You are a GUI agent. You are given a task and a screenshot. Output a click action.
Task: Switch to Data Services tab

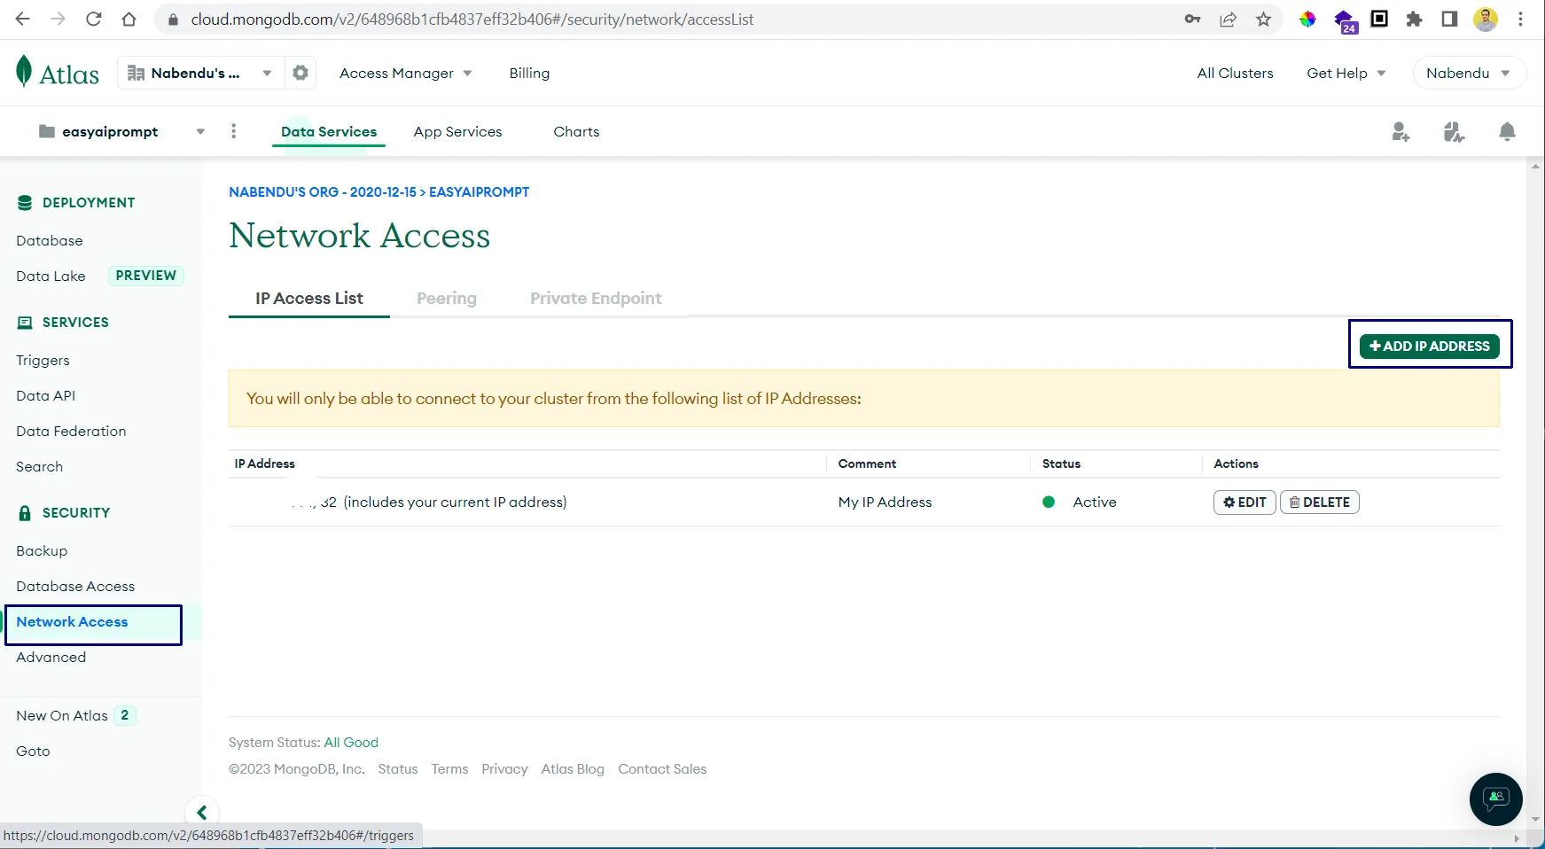coord(329,131)
